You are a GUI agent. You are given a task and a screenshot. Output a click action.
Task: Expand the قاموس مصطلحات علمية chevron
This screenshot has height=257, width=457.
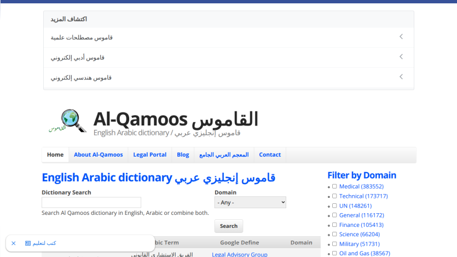[x=401, y=37]
